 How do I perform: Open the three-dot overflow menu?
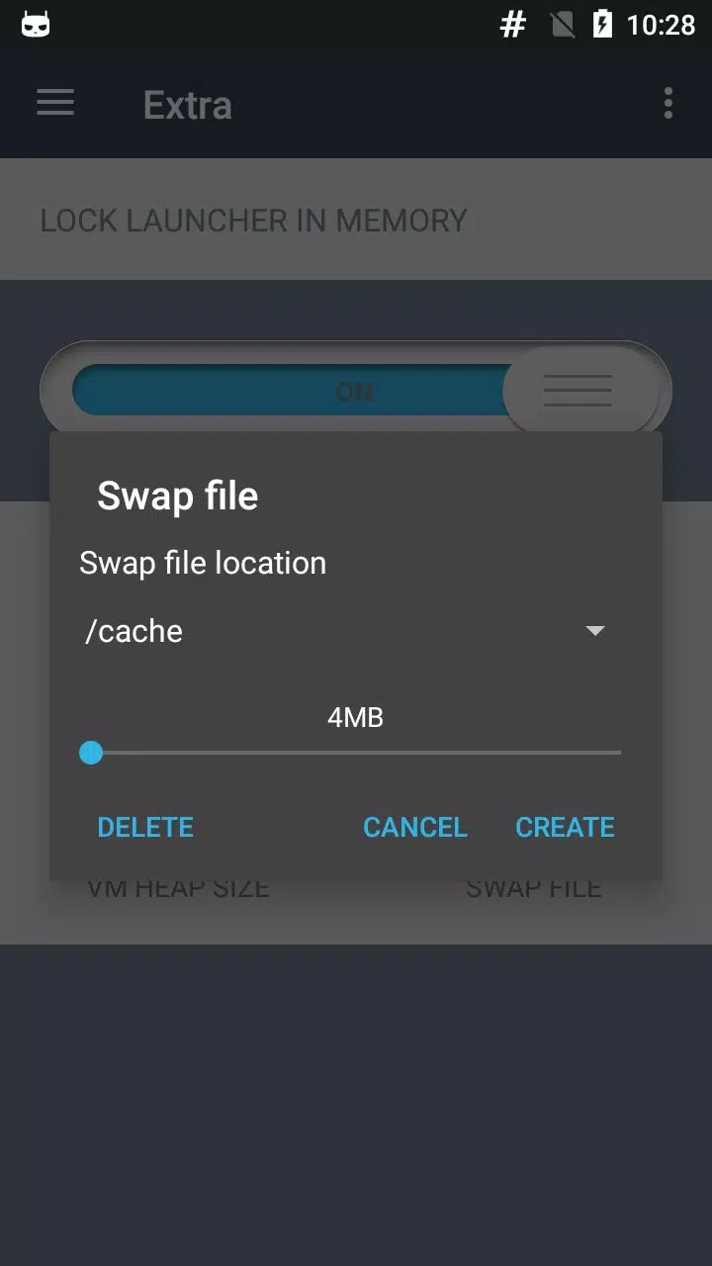point(668,103)
